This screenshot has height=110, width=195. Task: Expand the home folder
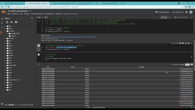[5, 46]
